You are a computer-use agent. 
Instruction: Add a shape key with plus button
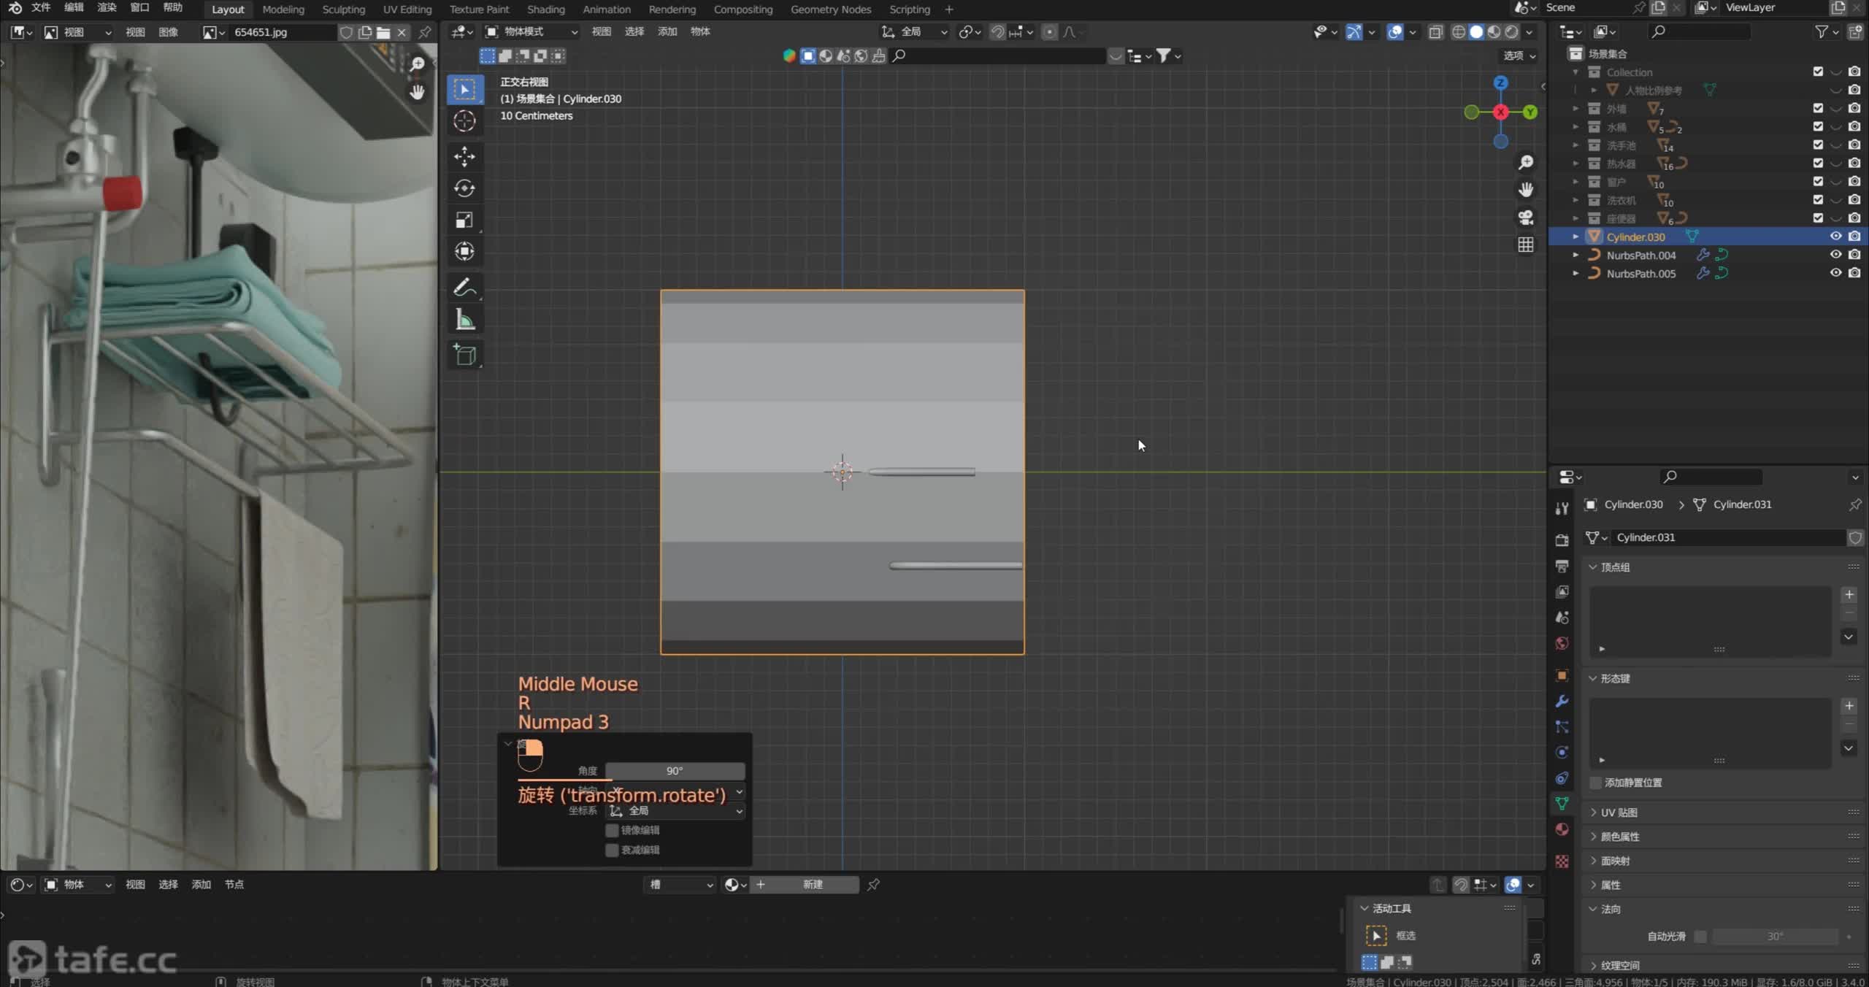click(x=1849, y=705)
